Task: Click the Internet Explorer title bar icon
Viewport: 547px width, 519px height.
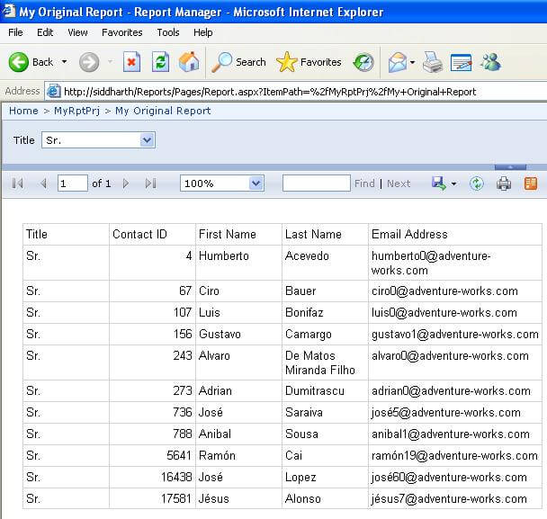Action: (8, 11)
